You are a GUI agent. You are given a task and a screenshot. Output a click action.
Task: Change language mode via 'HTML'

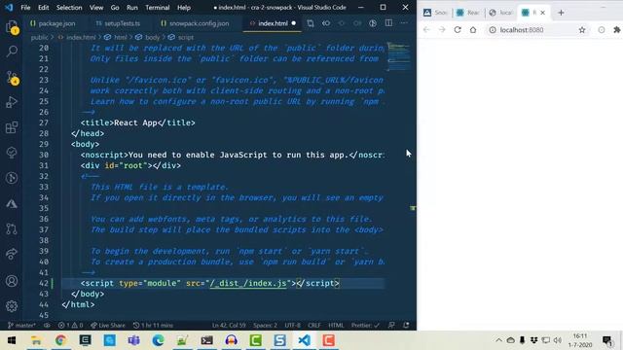point(336,326)
